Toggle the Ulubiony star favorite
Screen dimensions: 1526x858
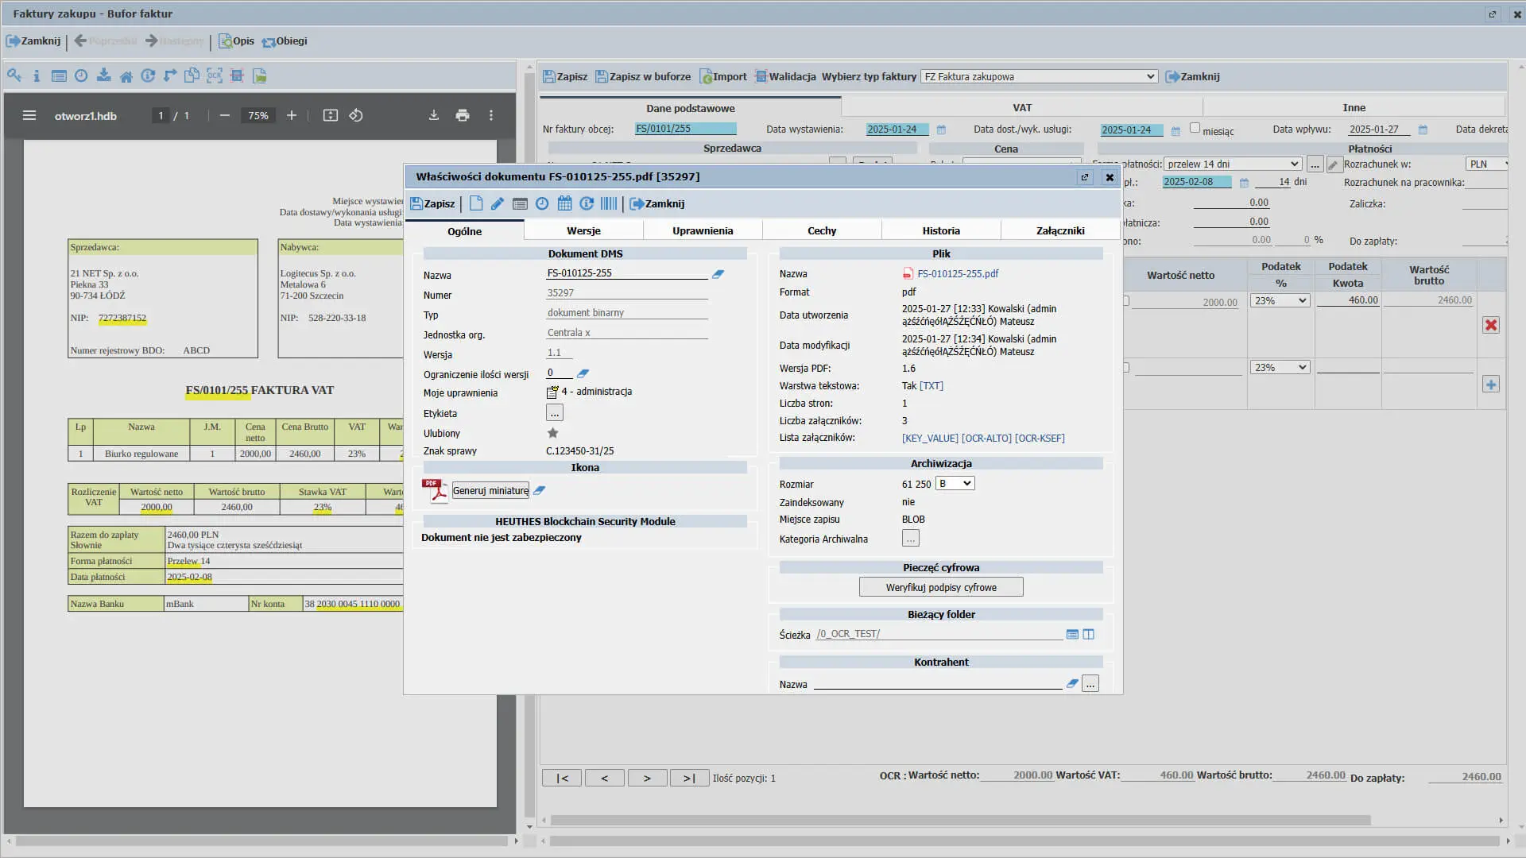553,433
